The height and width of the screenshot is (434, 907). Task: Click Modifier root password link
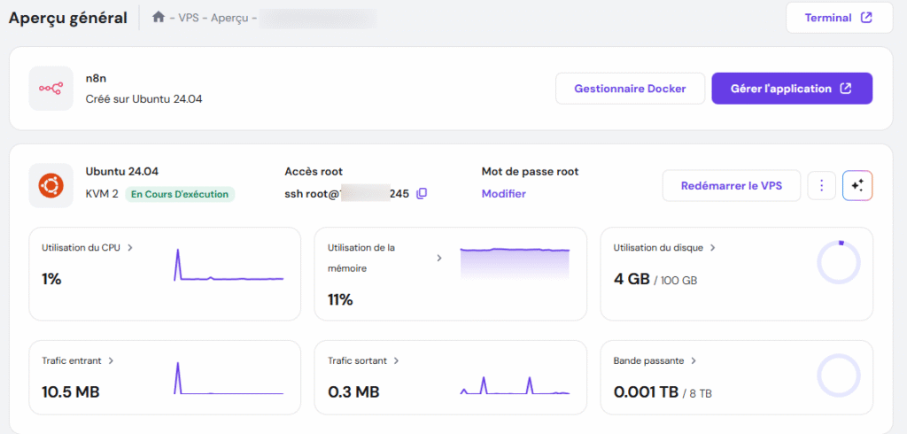point(503,194)
